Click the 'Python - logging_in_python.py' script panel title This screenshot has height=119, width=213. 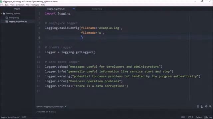(50, 106)
